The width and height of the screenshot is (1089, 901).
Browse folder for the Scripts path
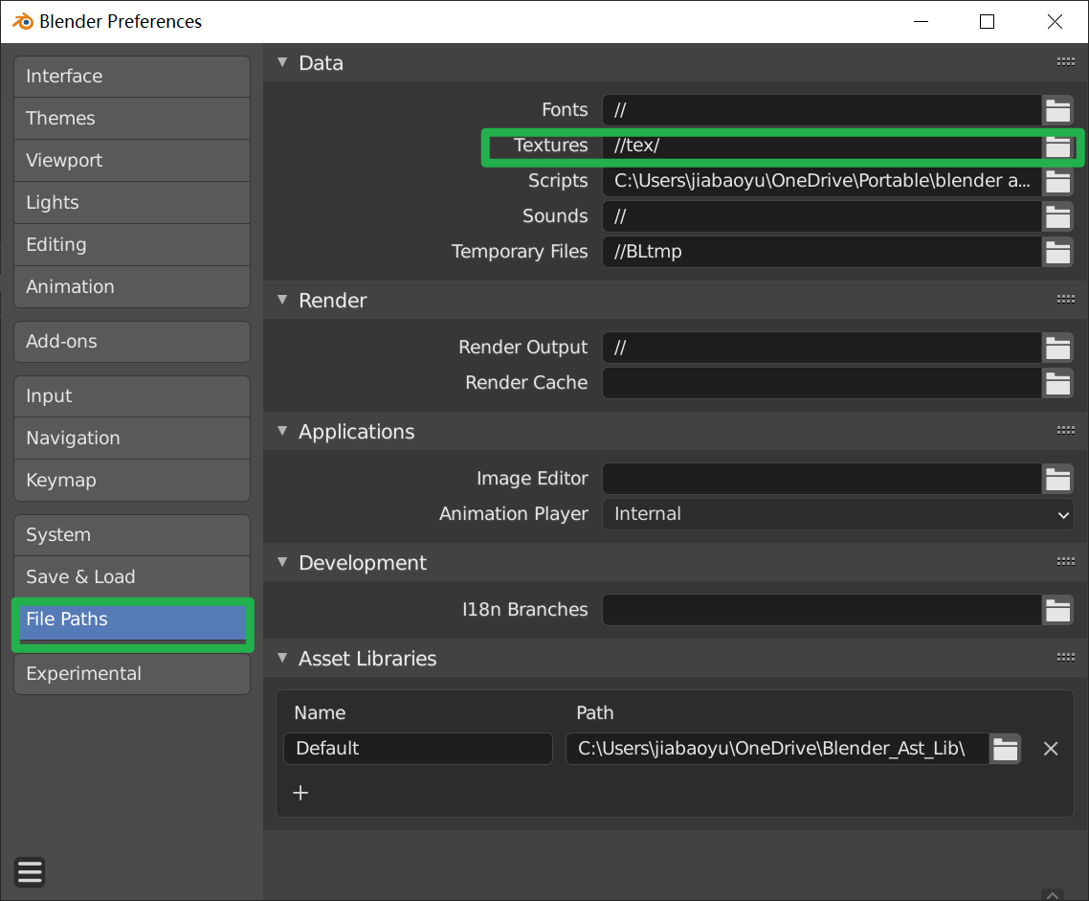pos(1057,181)
